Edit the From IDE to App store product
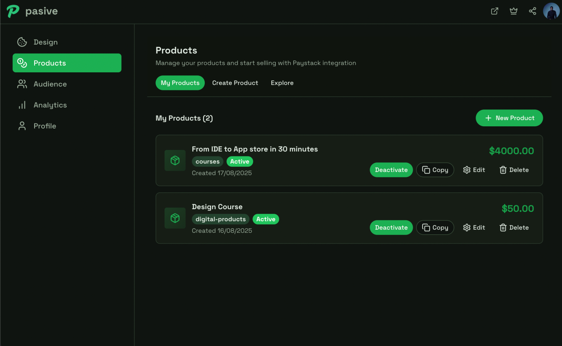Screen dimensions: 562x346 474,170
